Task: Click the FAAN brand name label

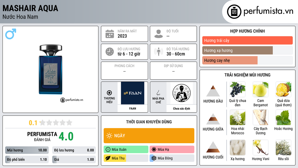Action: [133, 108]
